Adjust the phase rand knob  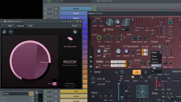(x=101, y=22)
